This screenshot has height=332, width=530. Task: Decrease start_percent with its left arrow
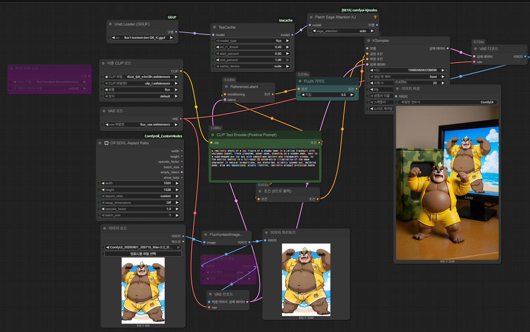218,54
